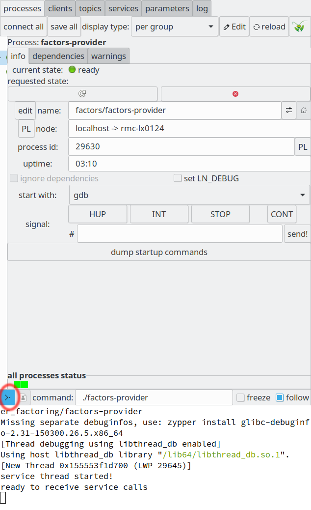Click the send! button

[297, 234]
